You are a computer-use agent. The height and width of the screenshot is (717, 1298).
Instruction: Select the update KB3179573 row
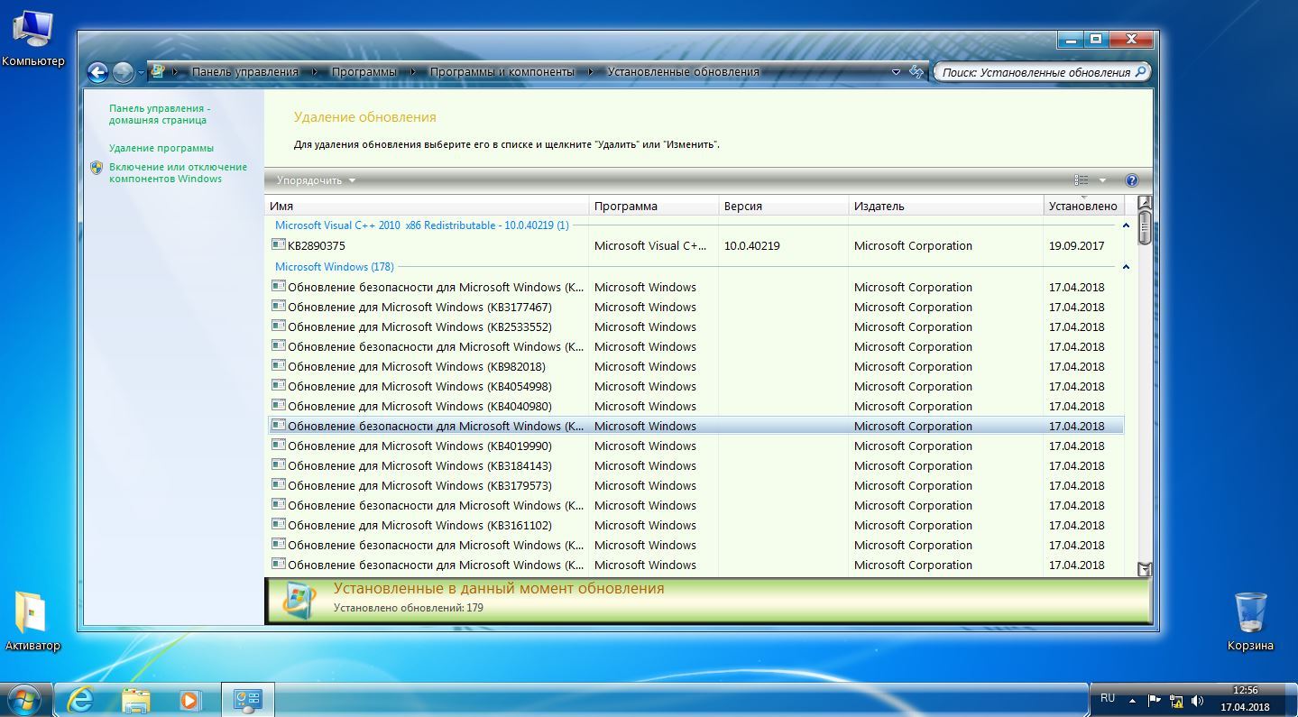click(x=696, y=485)
